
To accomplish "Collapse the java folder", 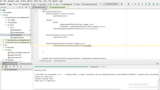I will (1, 15).
